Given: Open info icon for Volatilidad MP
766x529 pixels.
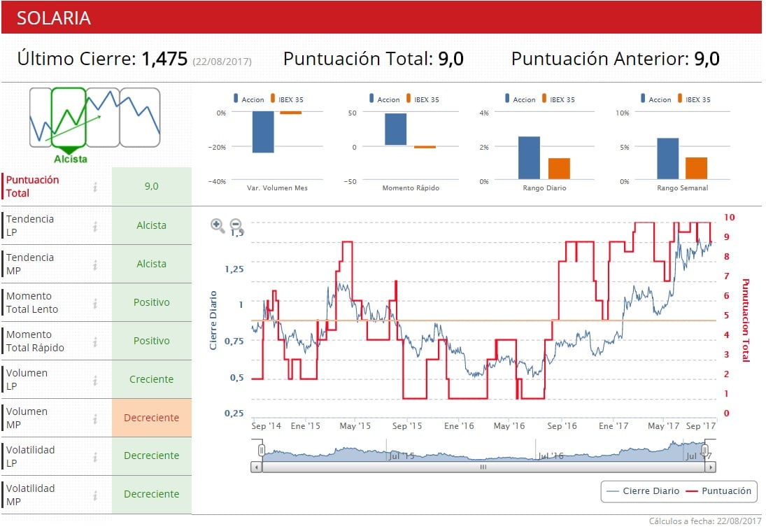Looking at the screenshot, I should [x=95, y=495].
